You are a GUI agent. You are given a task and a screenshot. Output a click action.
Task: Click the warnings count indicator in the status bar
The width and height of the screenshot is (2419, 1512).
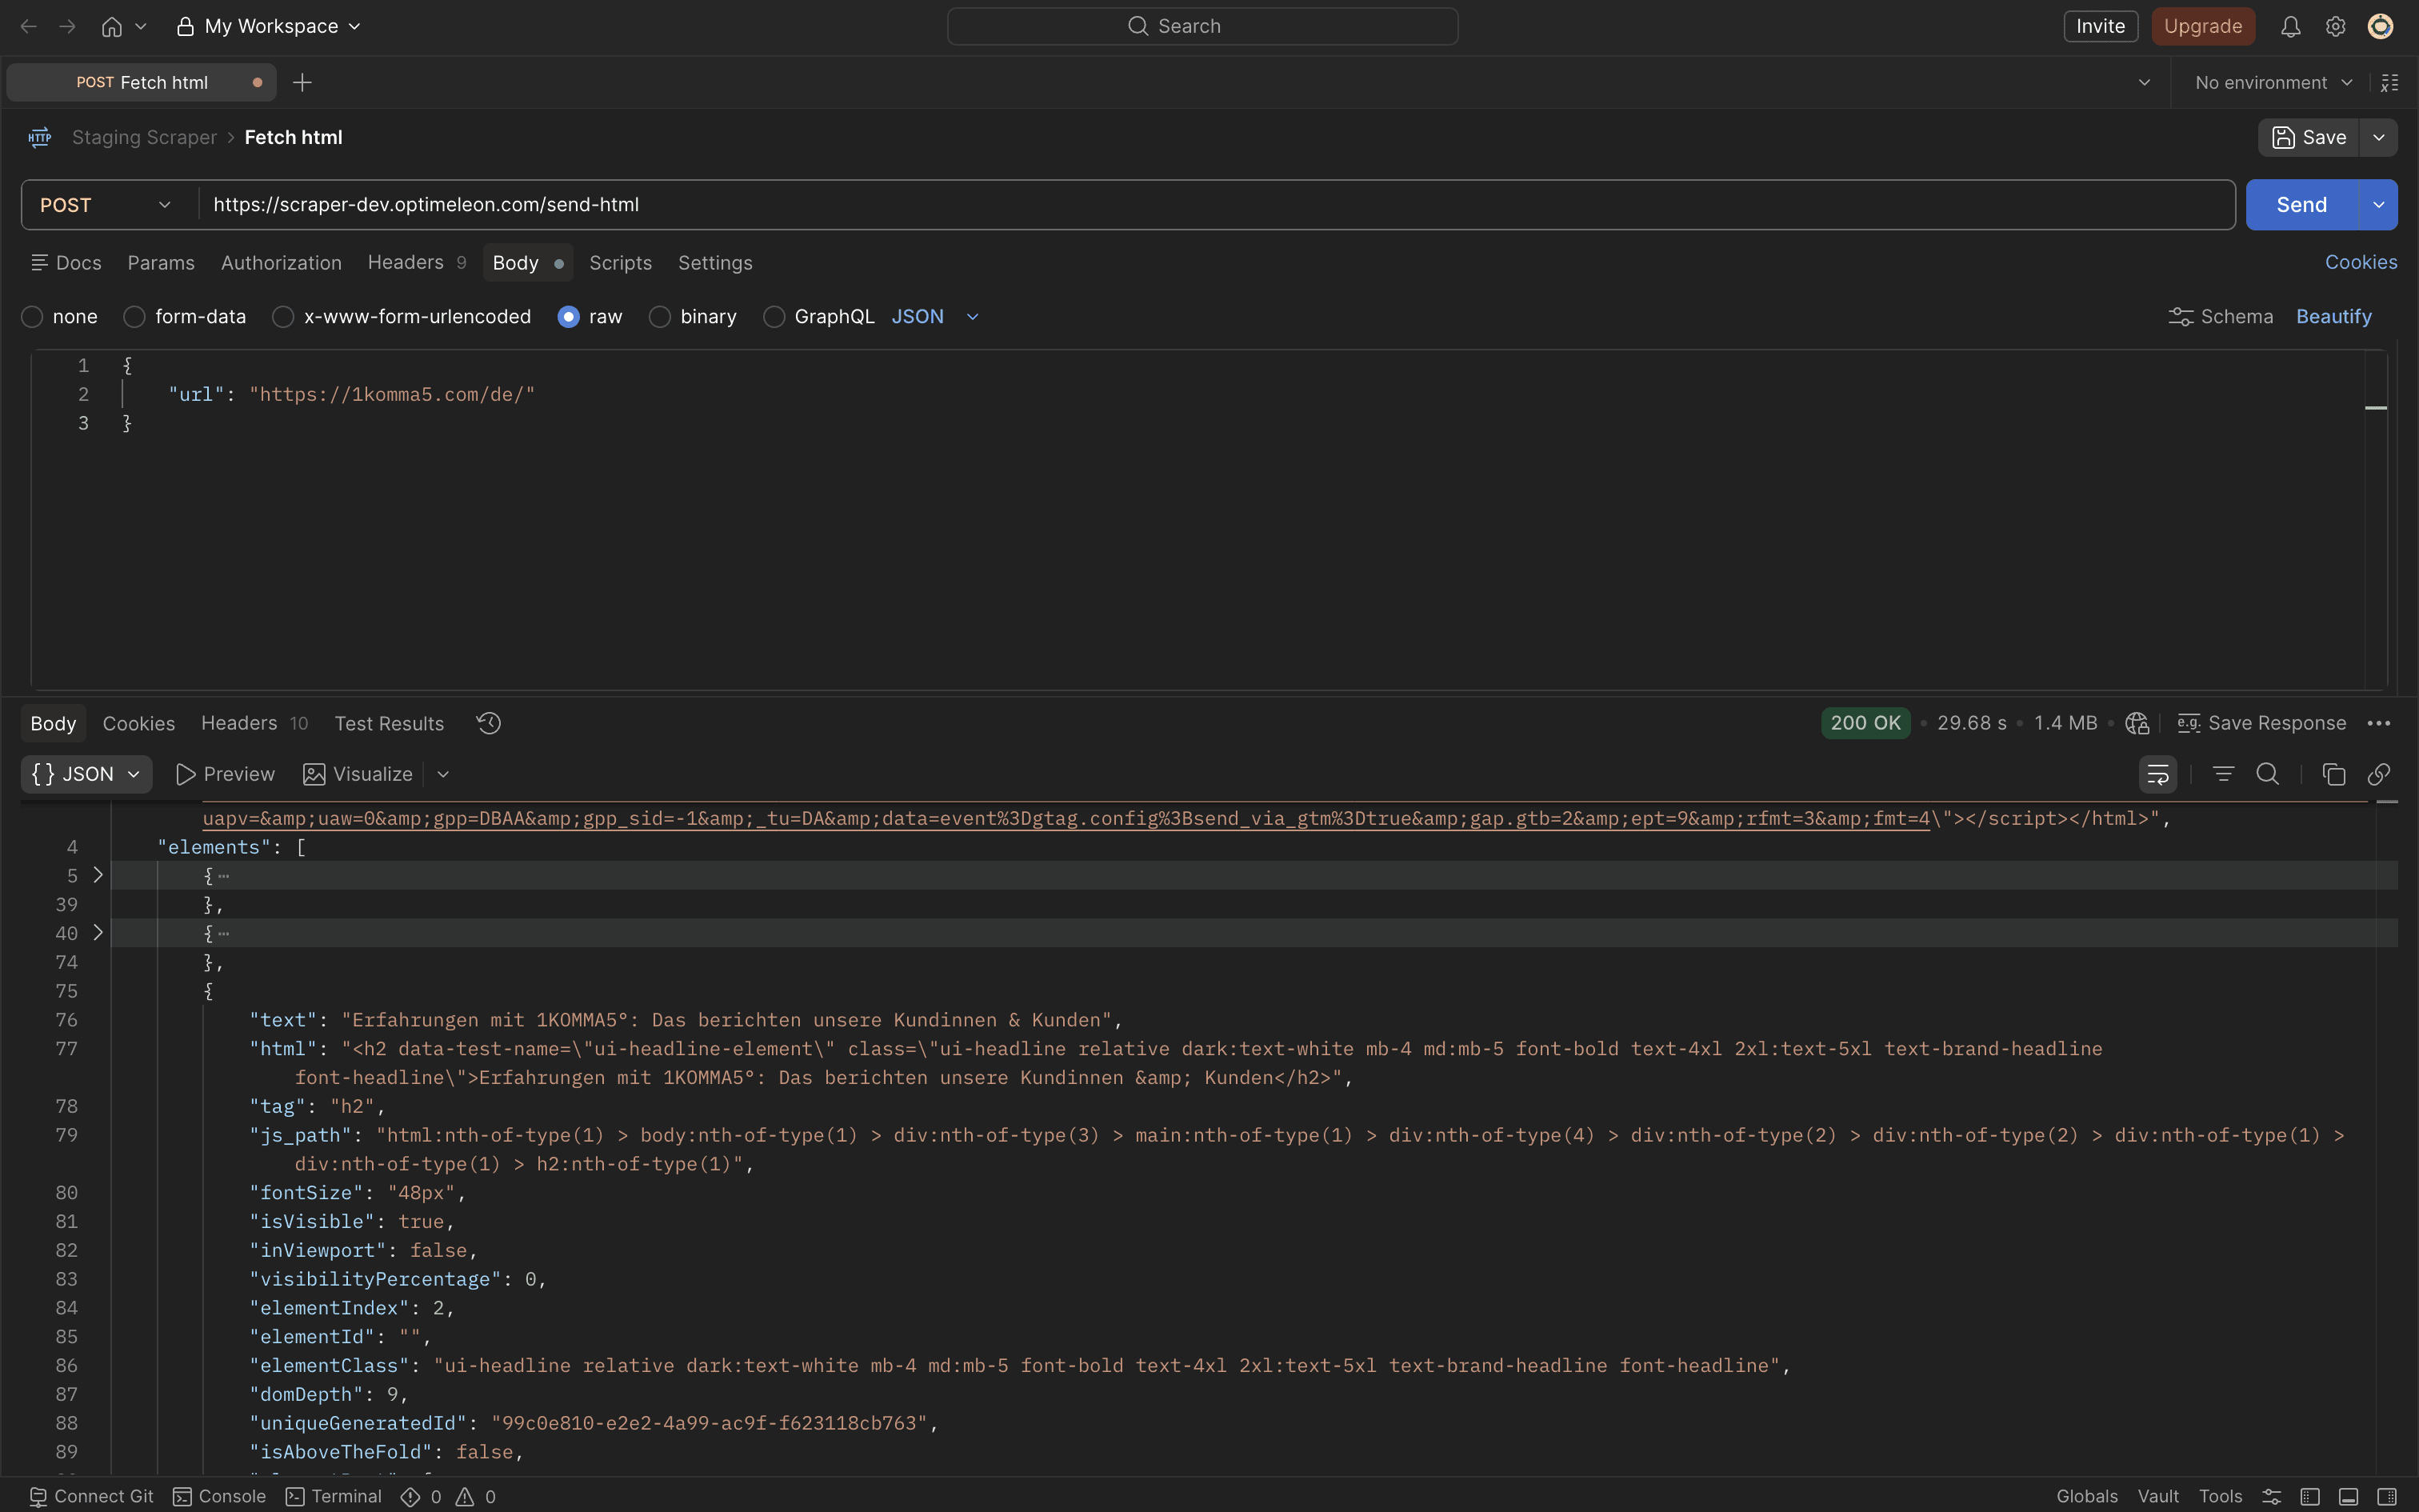tap(476, 1496)
